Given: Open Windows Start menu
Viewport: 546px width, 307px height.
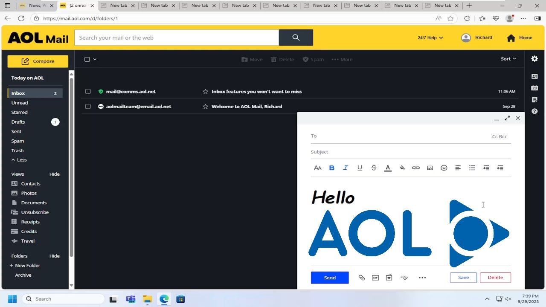Looking at the screenshot, I should (x=12, y=299).
